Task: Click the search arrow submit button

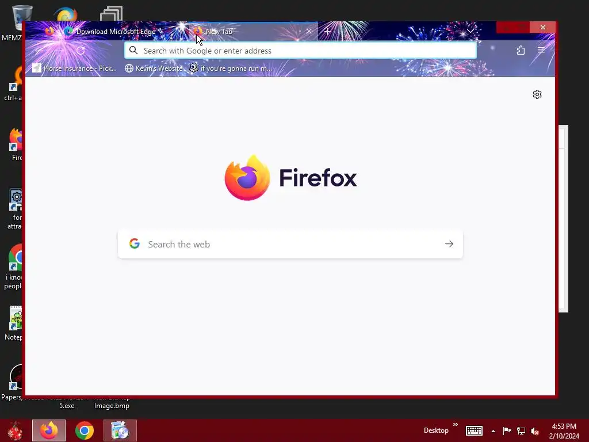Action: (449, 244)
